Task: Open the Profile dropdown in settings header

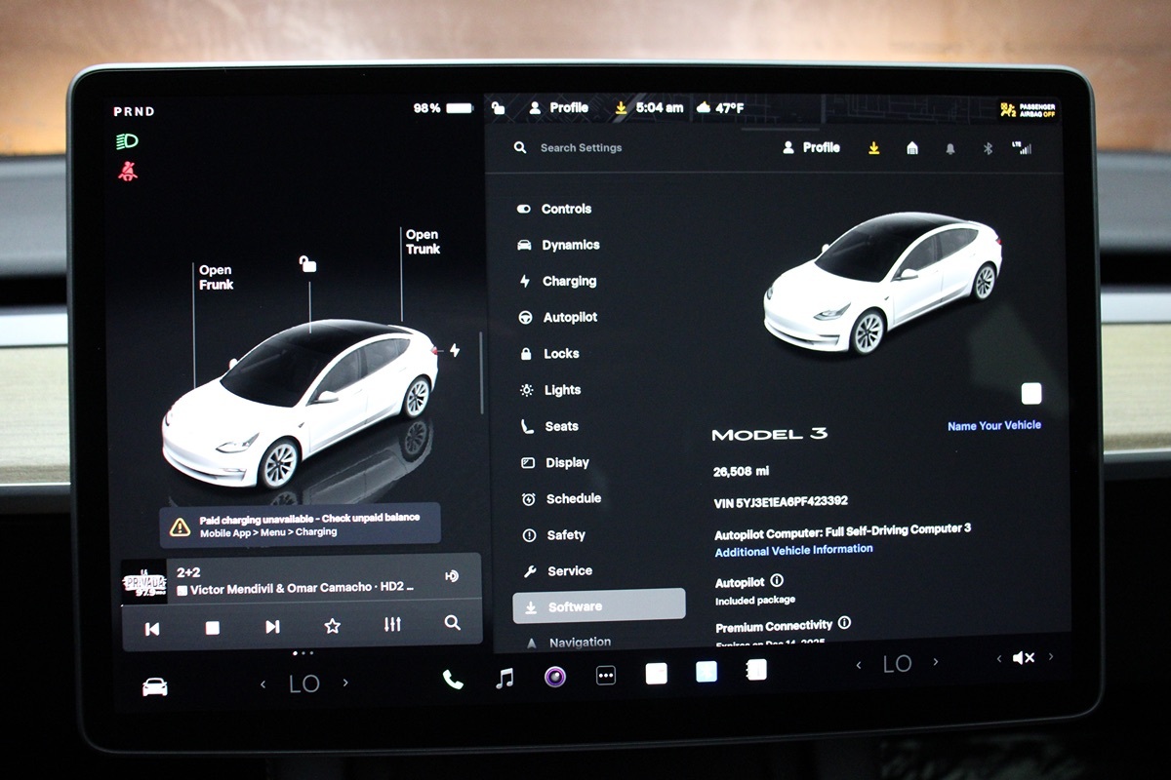Action: coord(812,147)
